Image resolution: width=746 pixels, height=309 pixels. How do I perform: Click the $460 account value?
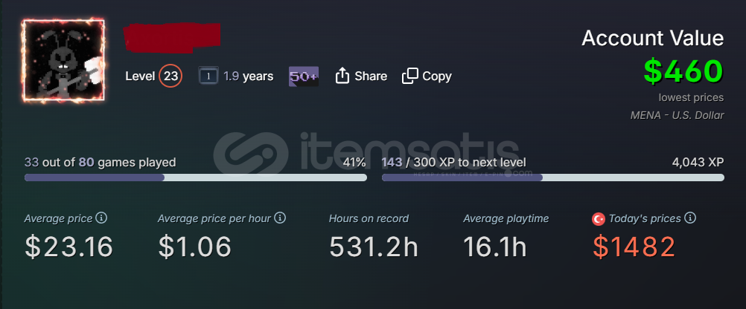(x=683, y=71)
